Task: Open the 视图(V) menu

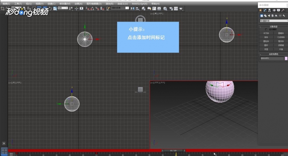Action: [40, 4]
